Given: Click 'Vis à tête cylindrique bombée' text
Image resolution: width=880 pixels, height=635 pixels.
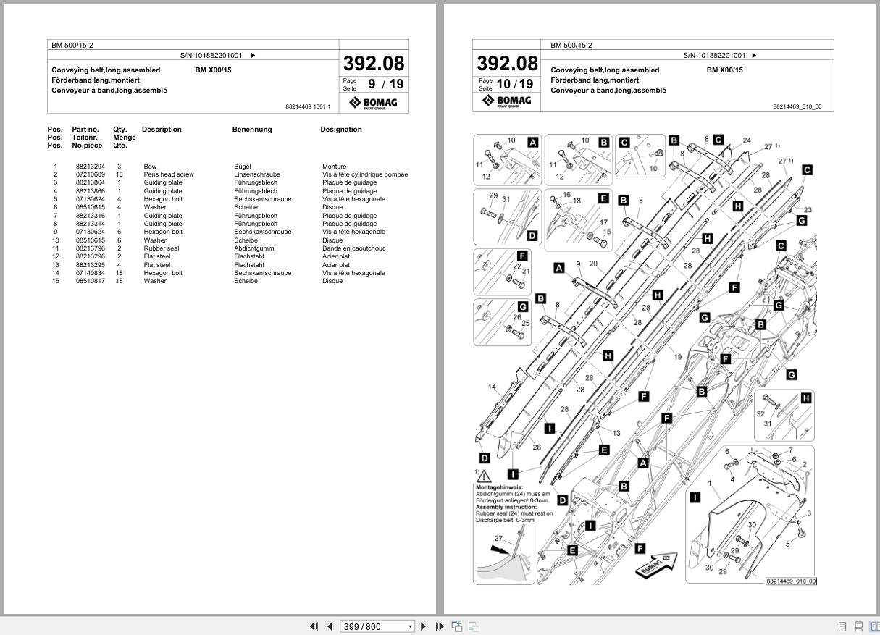Looking at the screenshot, I should pos(365,174).
